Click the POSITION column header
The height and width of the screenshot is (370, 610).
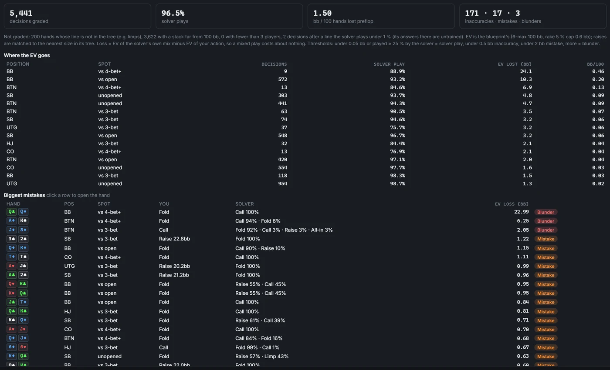pos(18,64)
